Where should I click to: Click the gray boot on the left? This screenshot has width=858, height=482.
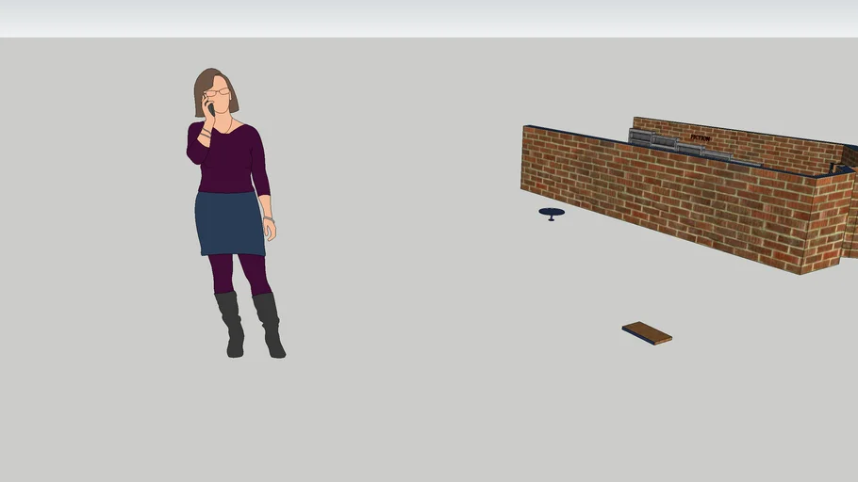[231, 323]
